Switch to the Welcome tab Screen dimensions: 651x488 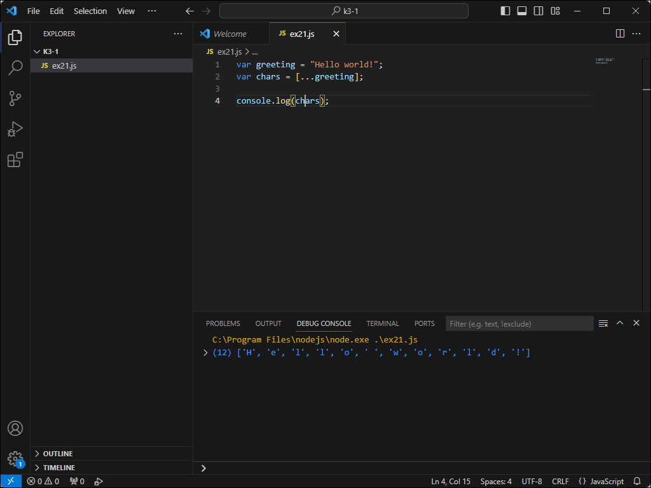pos(231,34)
